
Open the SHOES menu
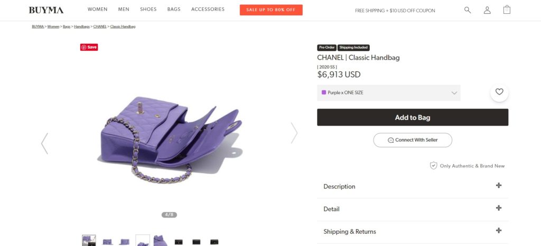pyautogui.click(x=148, y=10)
